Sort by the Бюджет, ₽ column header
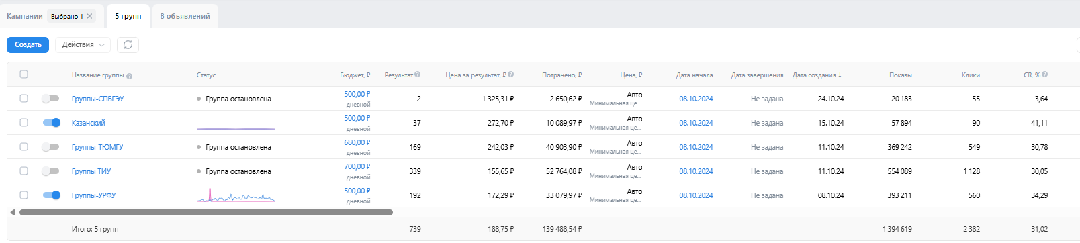Image resolution: width=1080 pixels, height=243 pixels. pos(355,75)
